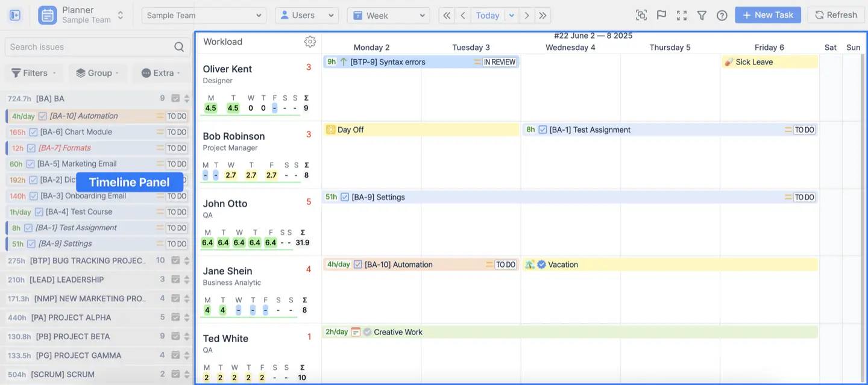Open the filter funnel icon
This screenshot has height=385, width=868.
702,15
